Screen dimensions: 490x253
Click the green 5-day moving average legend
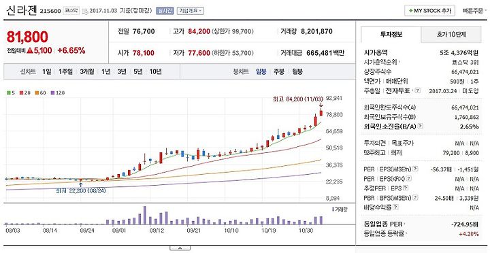[x=11, y=92]
